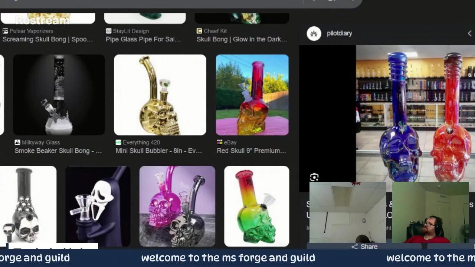Select the pink and grey skulls thumbnail

(x=177, y=206)
